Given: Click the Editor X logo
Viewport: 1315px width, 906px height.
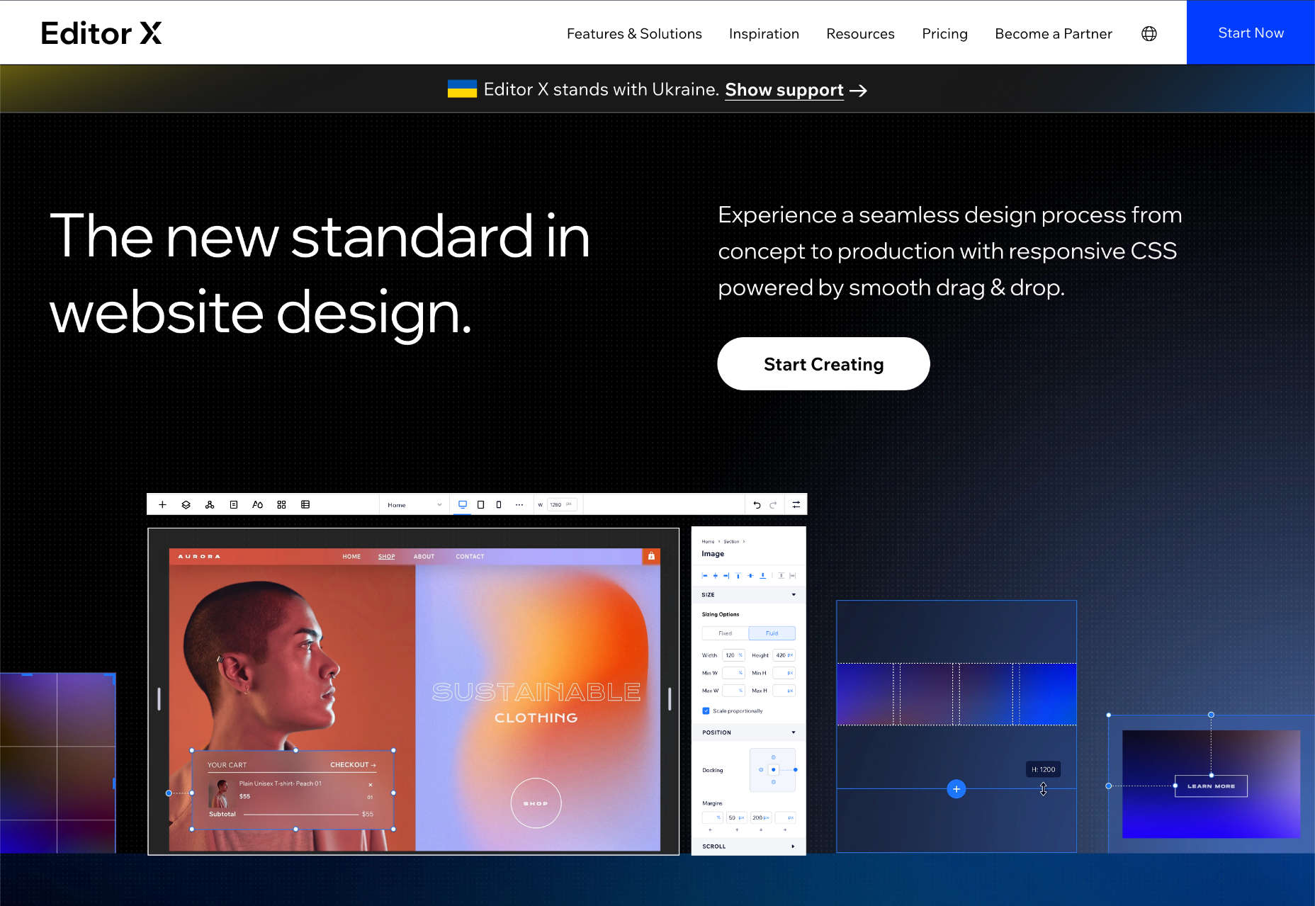Looking at the screenshot, I should (x=101, y=33).
